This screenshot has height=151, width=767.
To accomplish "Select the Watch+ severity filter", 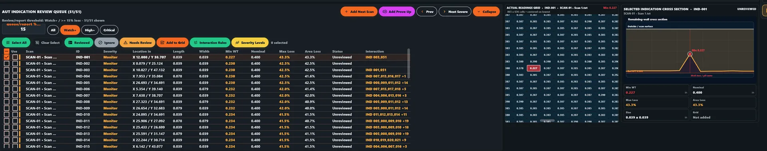I will [x=70, y=30].
